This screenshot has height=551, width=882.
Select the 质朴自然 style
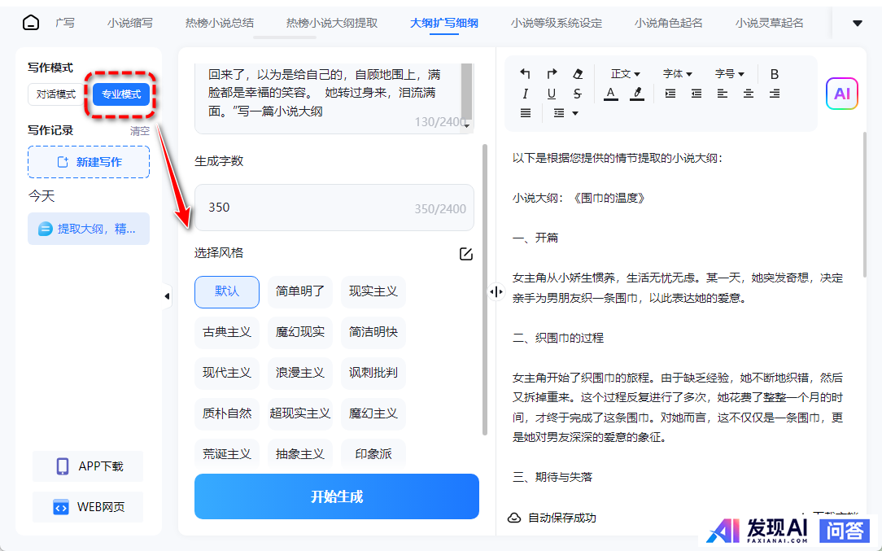coord(227,413)
